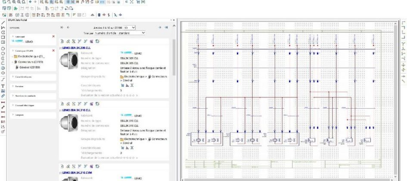Select the rectangle drawing tool
This screenshot has width=407, height=181.
click(3, 37)
